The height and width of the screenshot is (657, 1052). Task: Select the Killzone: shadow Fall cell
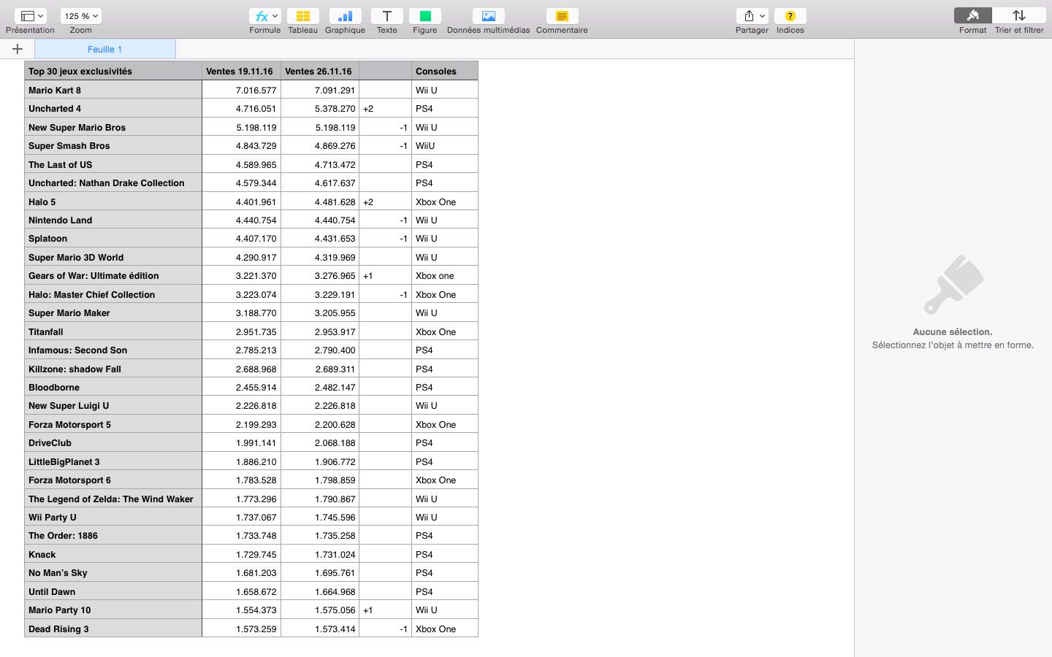[113, 369]
